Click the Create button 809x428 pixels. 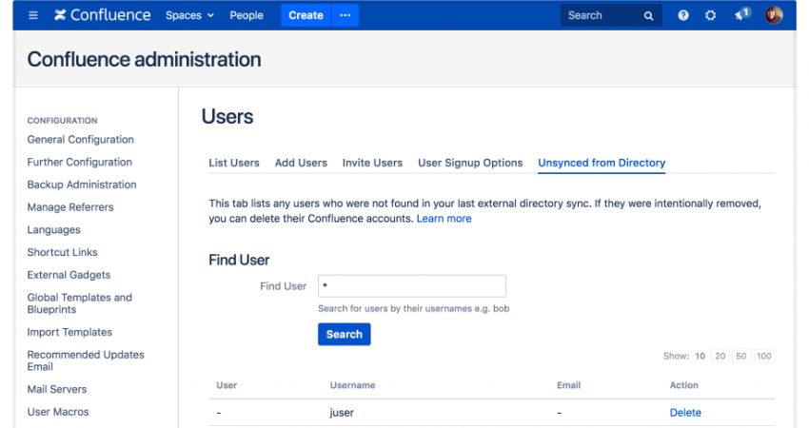(306, 15)
